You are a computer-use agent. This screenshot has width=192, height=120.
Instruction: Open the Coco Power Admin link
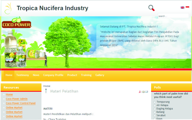[x=17, y=99]
